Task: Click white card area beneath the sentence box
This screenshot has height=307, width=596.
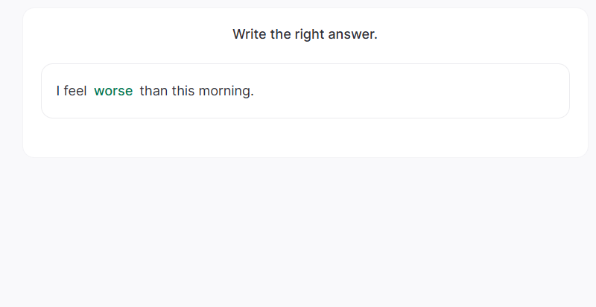Action: [305, 138]
